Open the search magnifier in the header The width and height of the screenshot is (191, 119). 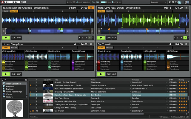click(170, 2)
